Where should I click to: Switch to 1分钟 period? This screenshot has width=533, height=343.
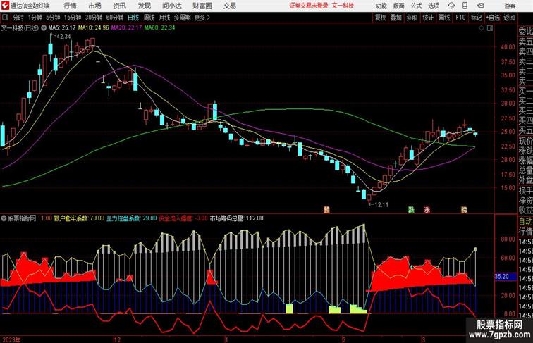coord(35,18)
